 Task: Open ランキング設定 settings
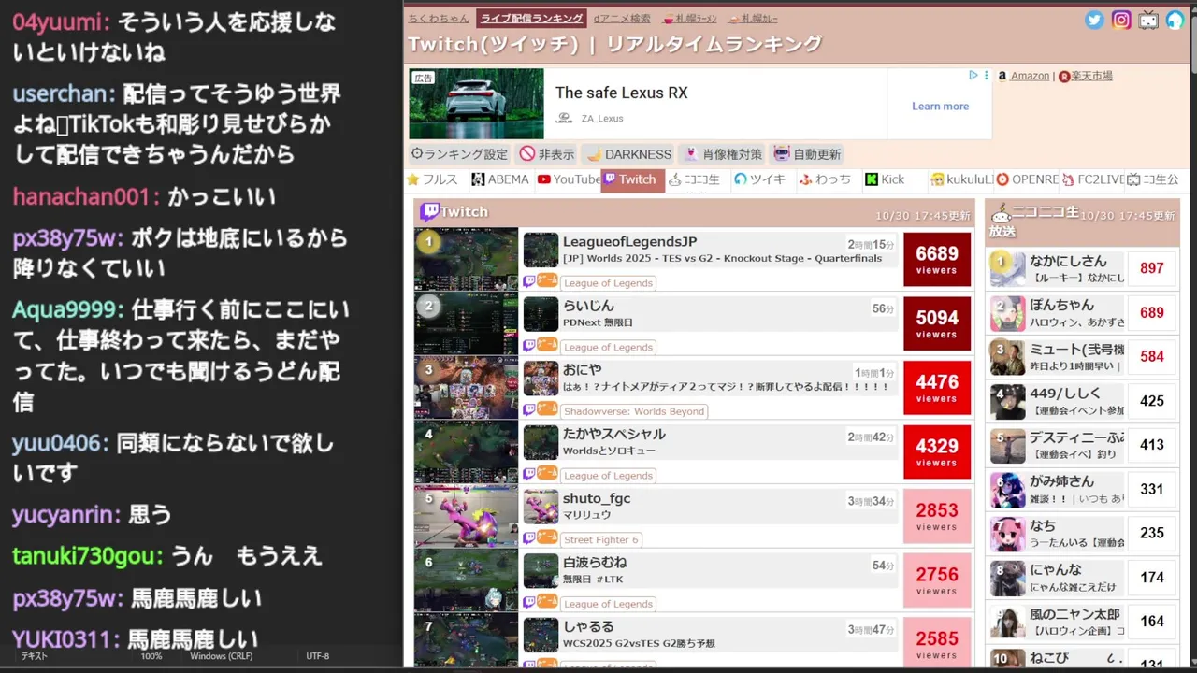pos(459,154)
